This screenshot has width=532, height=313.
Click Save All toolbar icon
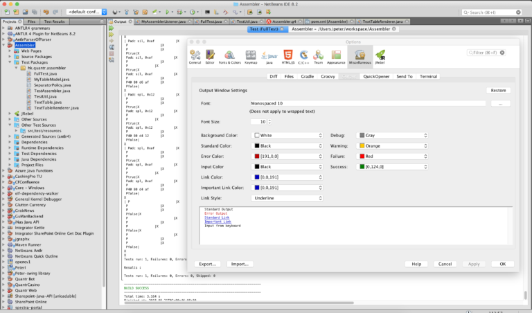pyautogui.click(x=34, y=12)
